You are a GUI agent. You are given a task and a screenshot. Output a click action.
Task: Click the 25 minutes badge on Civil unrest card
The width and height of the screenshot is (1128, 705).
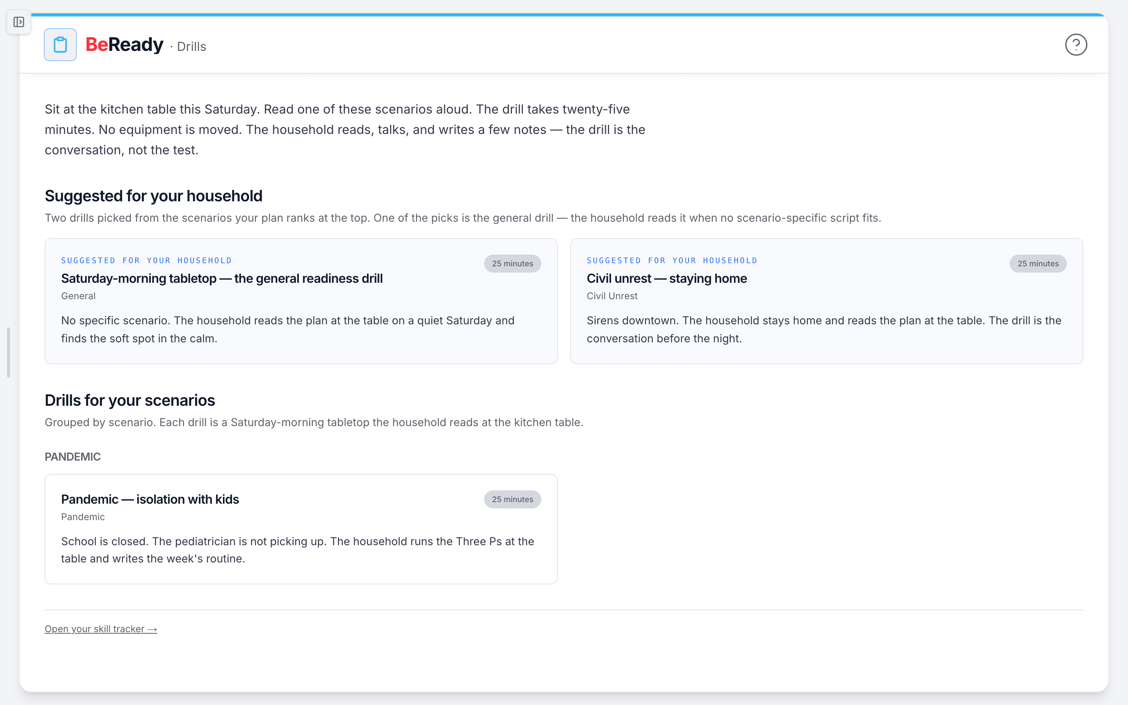point(1038,264)
